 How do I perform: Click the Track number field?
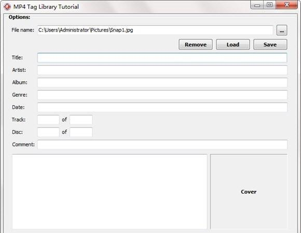pos(48,120)
